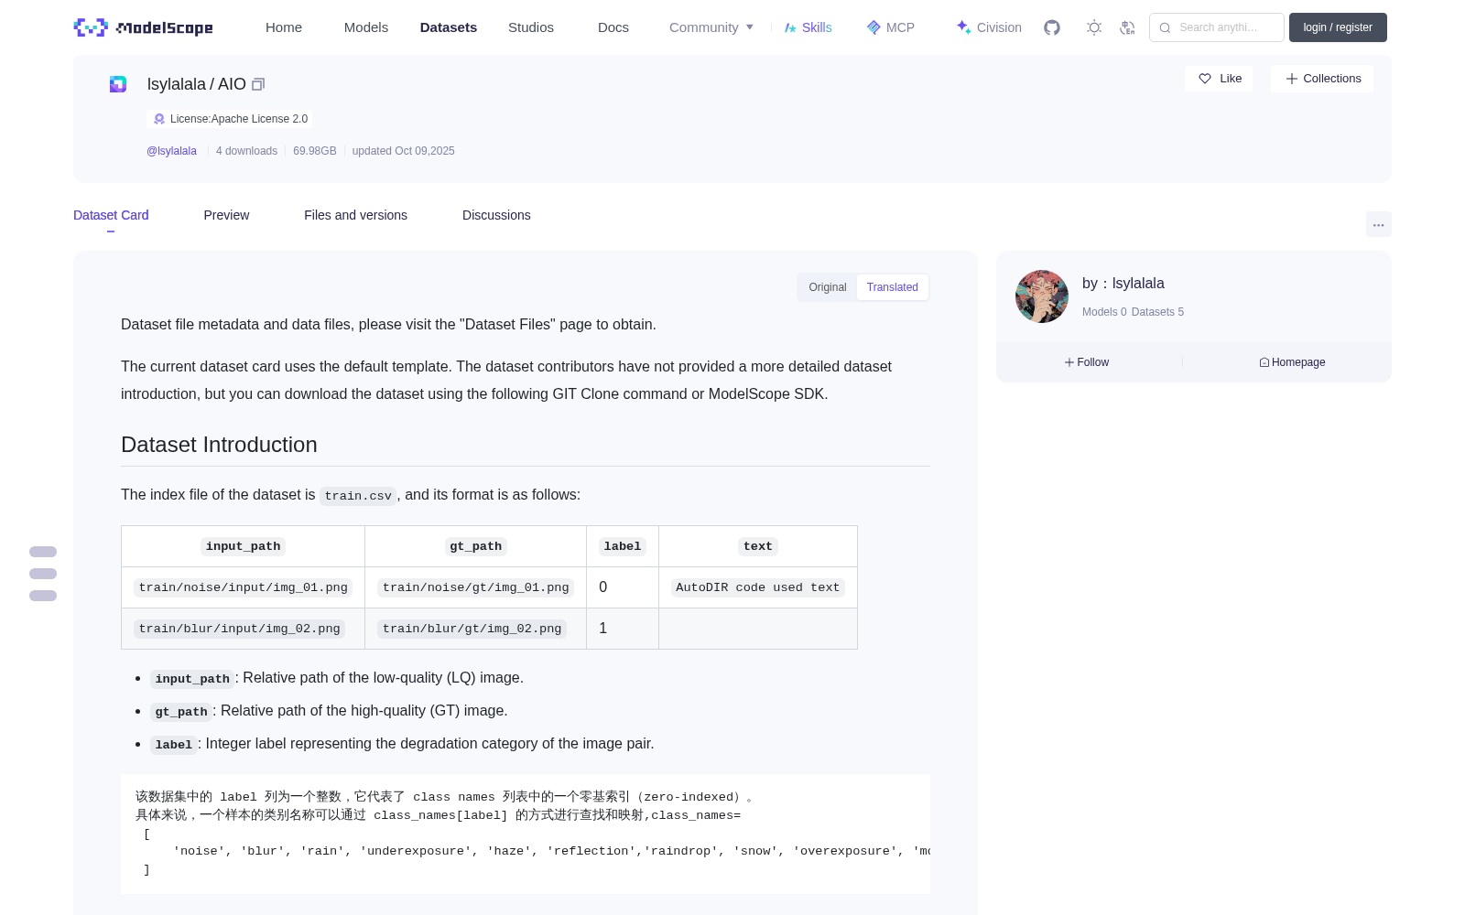Switch to Files and versions tab
This screenshot has width=1465, height=915.
coord(355,215)
